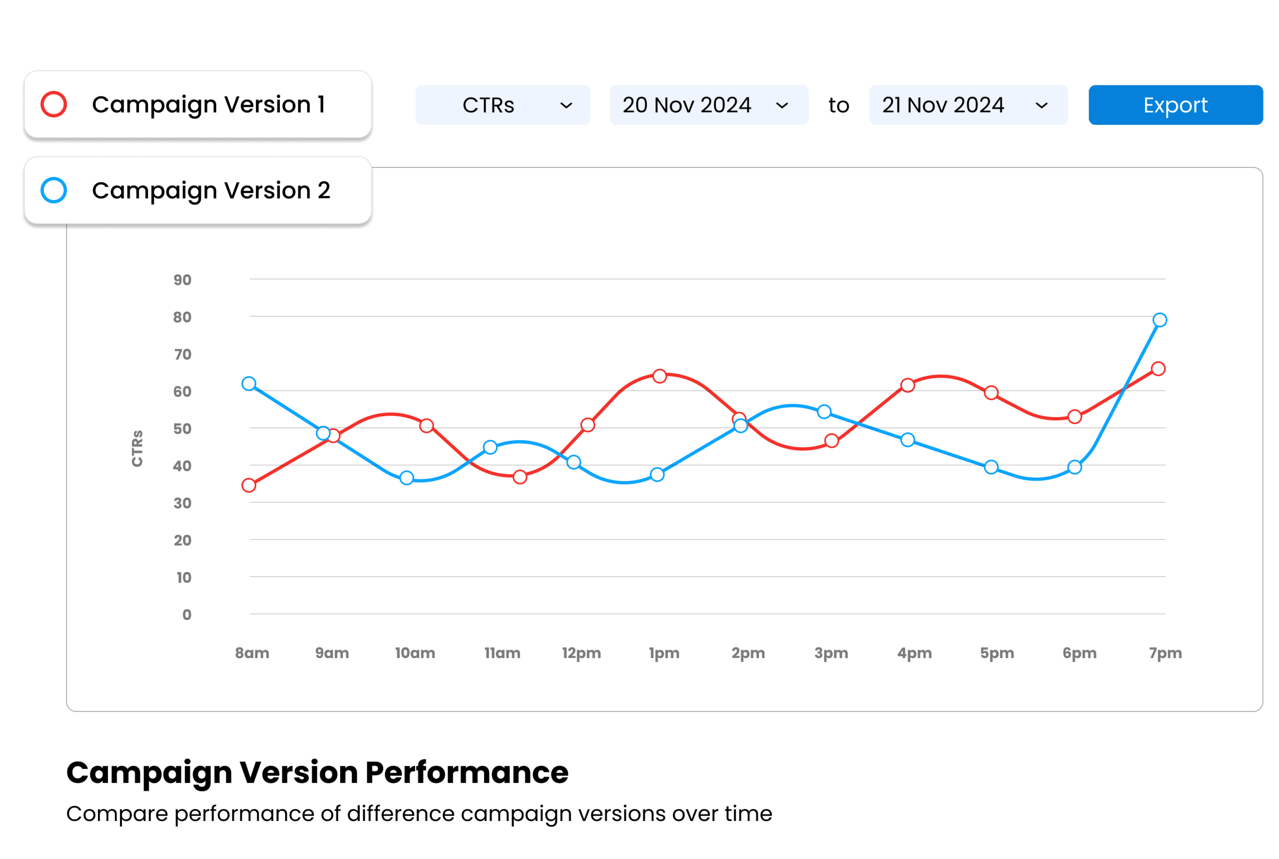
Task: Toggle the CTRs metric selector
Action: coord(500,104)
